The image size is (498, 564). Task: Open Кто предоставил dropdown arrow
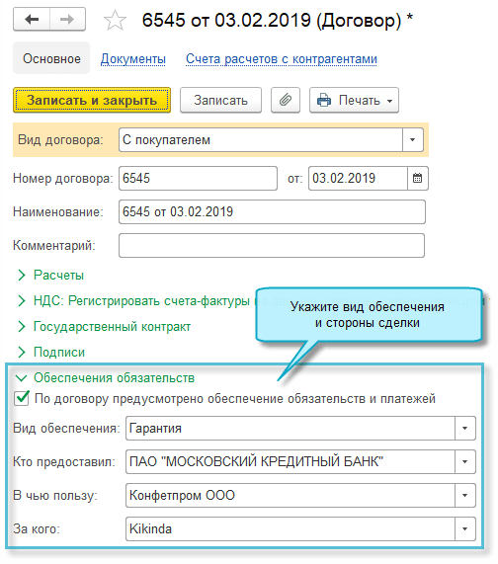[464, 461]
